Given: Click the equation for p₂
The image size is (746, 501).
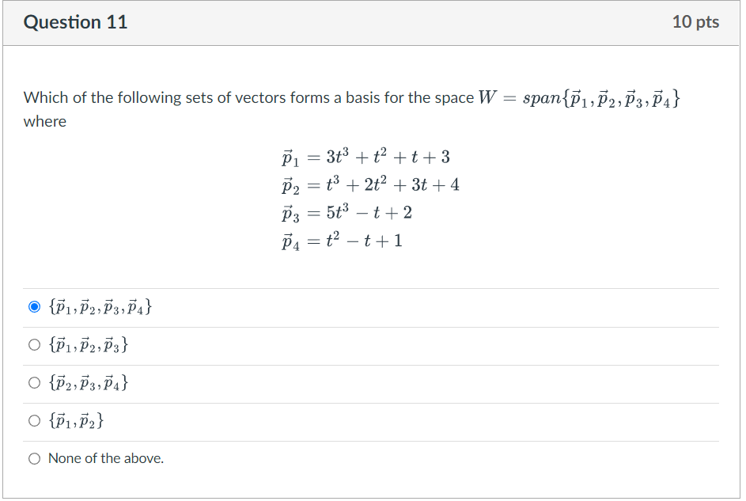Looking at the screenshot, I should (372, 184).
